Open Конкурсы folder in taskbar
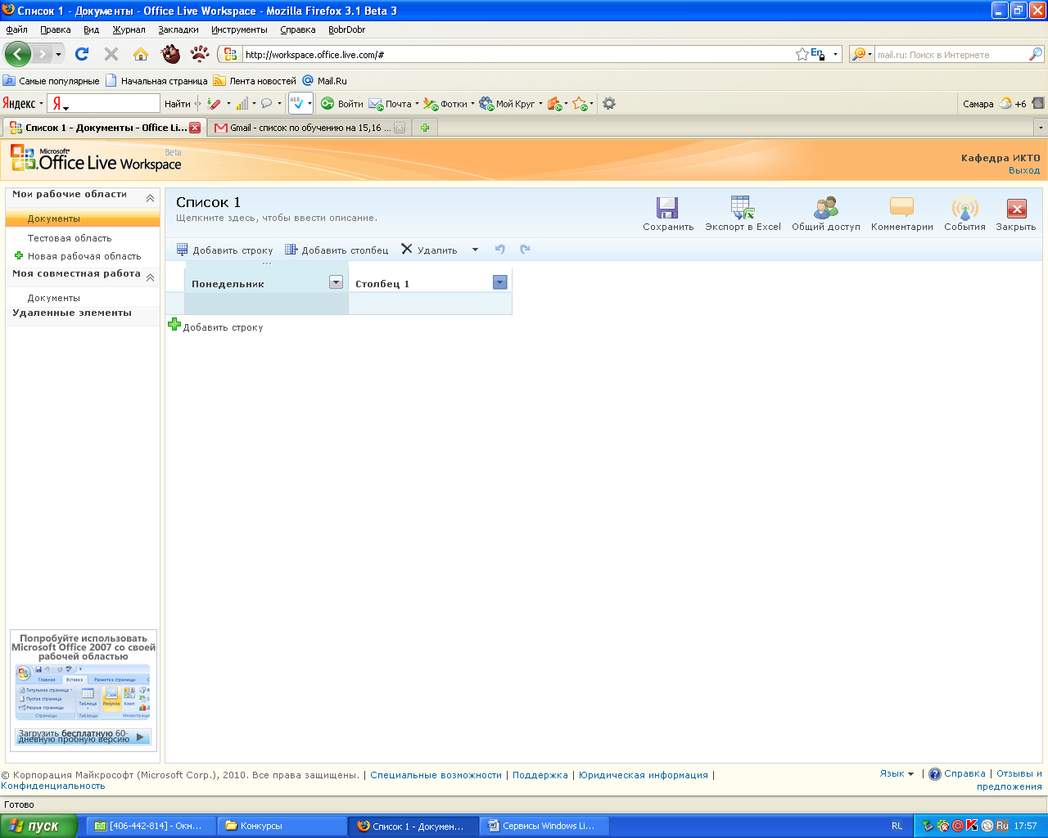Viewport: 1048px width, 838px height. (x=282, y=826)
